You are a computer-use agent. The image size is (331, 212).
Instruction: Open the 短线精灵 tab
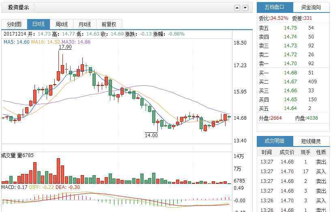[x=311, y=141]
